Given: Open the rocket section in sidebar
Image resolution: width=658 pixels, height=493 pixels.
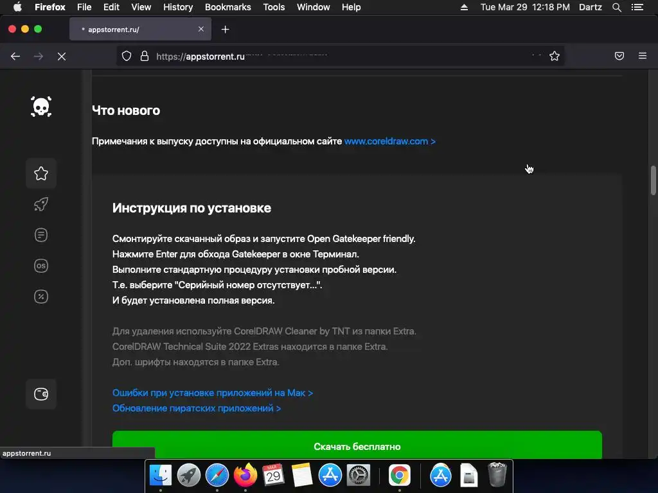Looking at the screenshot, I should pyautogui.click(x=41, y=204).
